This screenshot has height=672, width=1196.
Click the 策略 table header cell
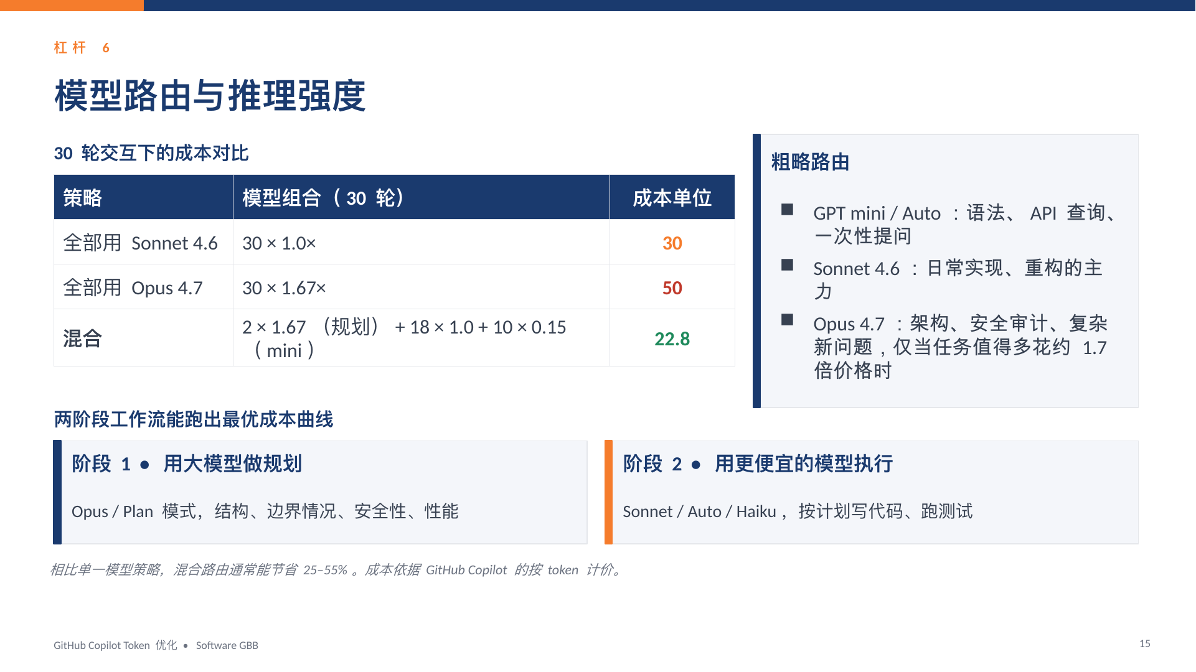143,197
